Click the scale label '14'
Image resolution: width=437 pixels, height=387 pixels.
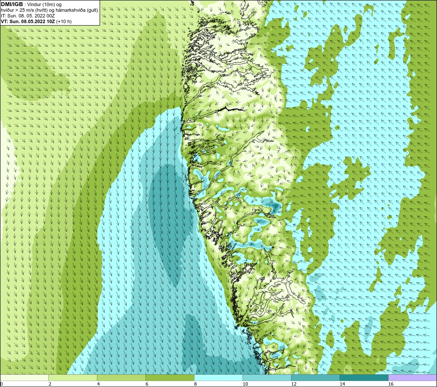point(342,384)
